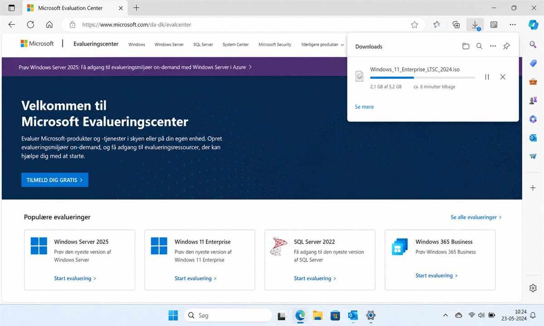
Task: Open tab actions menu icon
Action: 12,8
